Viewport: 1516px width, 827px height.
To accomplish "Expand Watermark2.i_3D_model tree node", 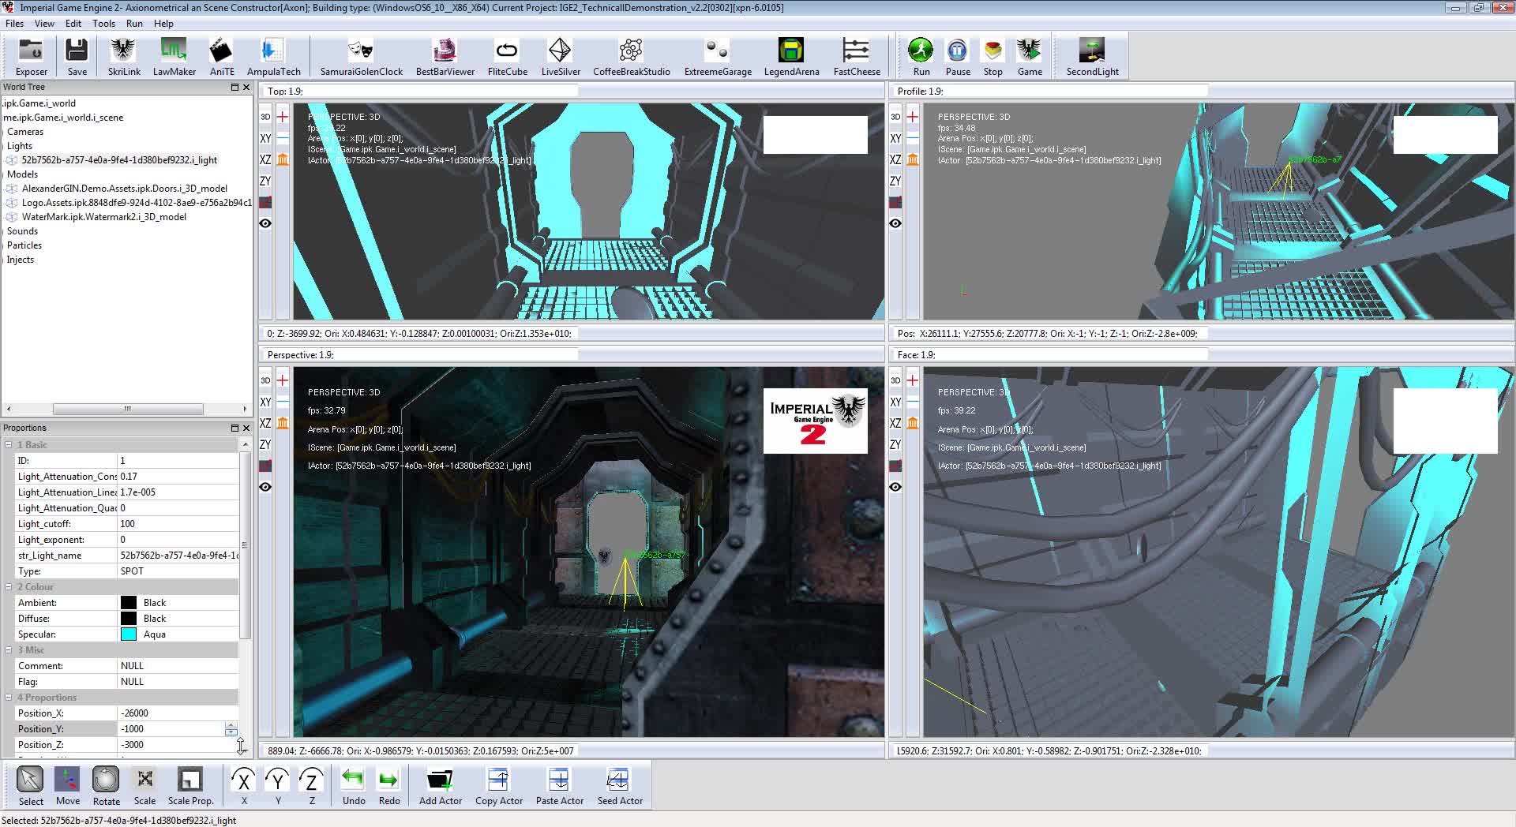I will (x=11, y=217).
